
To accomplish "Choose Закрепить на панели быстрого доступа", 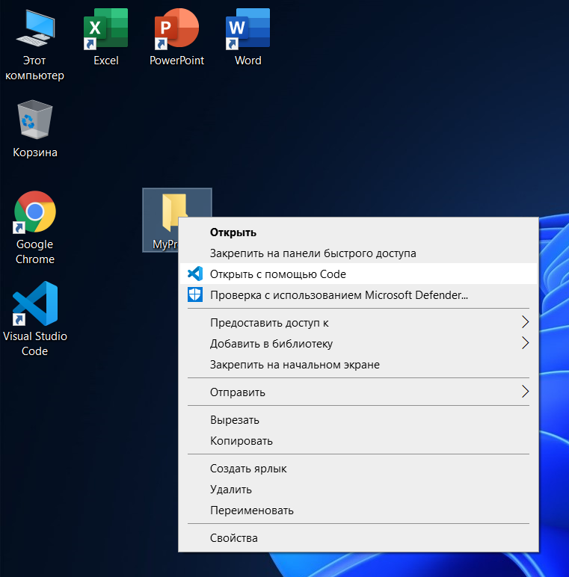I will pyautogui.click(x=313, y=253).
